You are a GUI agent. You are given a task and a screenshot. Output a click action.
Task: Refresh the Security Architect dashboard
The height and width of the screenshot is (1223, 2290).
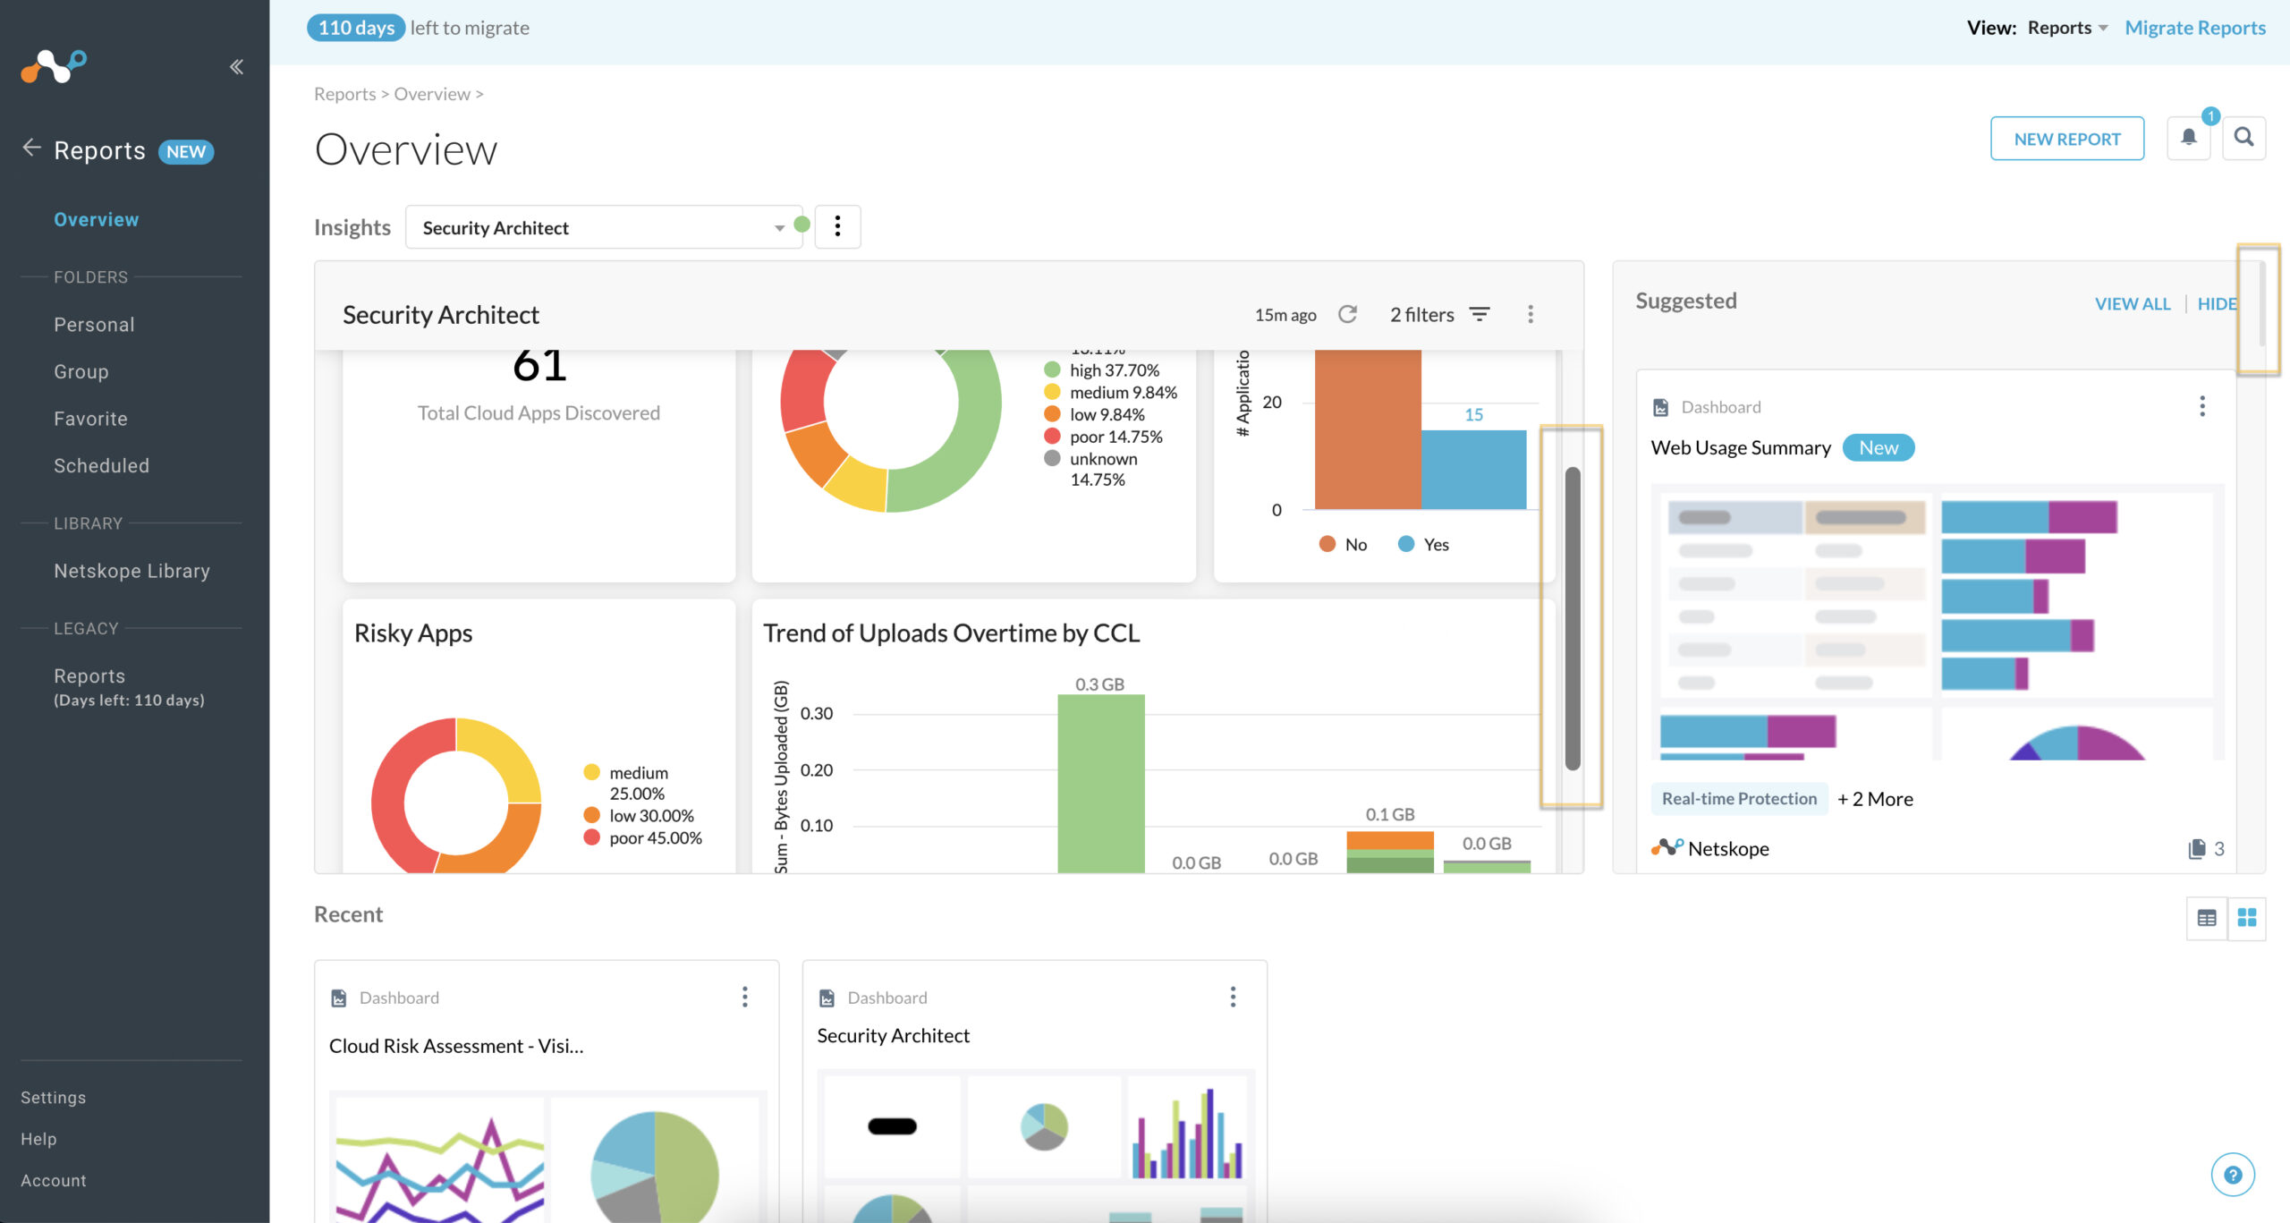(x=1347, y=314)
